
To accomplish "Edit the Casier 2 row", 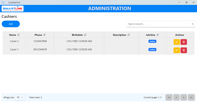I will [x=176, y=42].
